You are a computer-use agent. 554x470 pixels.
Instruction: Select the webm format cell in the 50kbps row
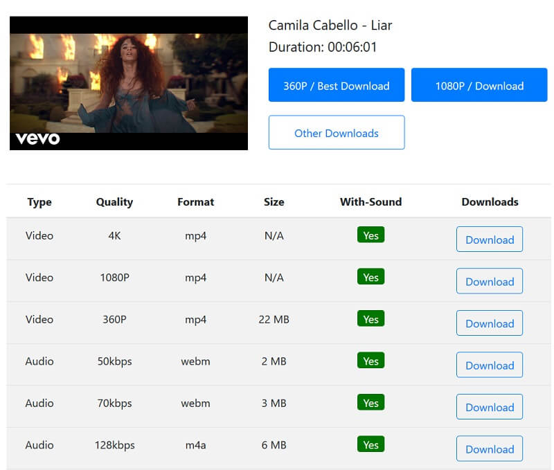pyautogui.click(x=196, y=361)
